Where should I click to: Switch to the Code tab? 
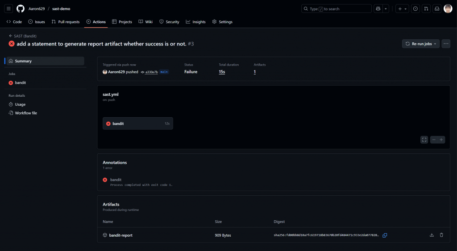14,22
